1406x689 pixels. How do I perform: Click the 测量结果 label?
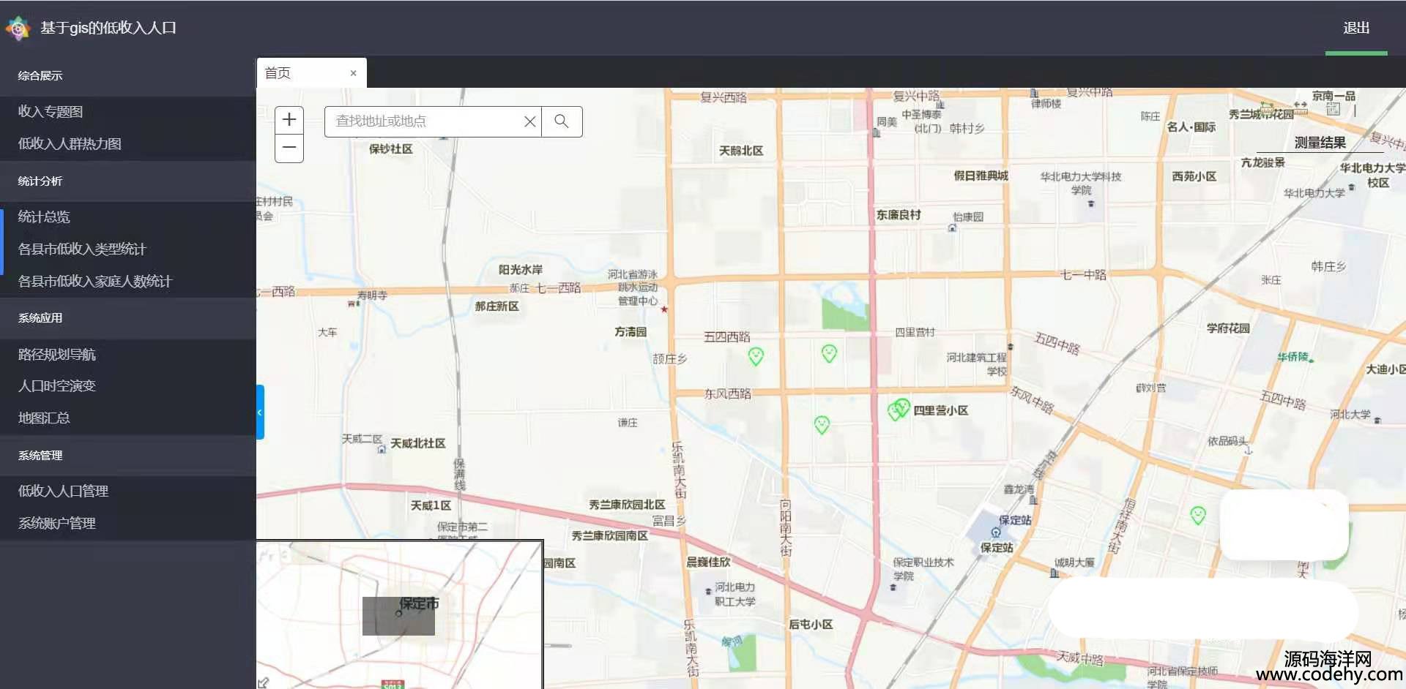pos(1320,143)
